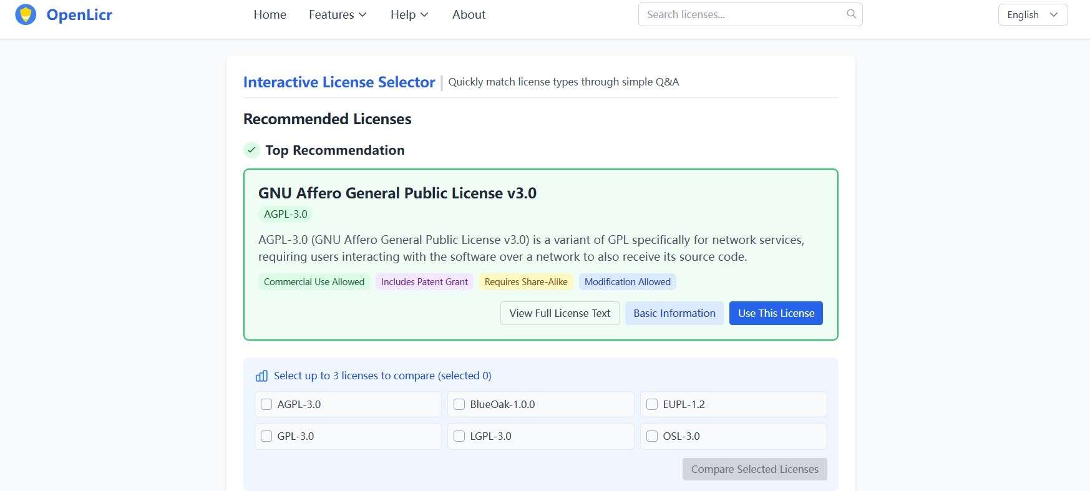Click the search magnifier icon
Viewport: 1090px width, 491px height.
click(851, 14)
